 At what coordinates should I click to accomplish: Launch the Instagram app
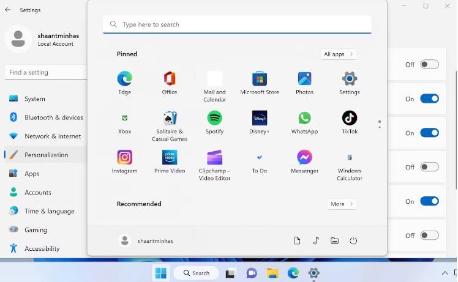(x=125, y=161)
